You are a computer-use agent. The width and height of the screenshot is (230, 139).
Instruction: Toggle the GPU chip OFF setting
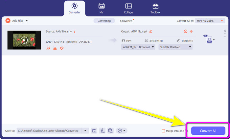(x=110, y=130)
